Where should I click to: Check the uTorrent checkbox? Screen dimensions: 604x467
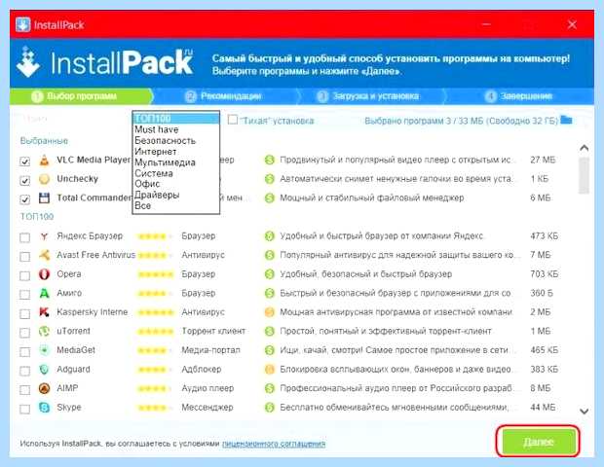(x=24, y=333)
